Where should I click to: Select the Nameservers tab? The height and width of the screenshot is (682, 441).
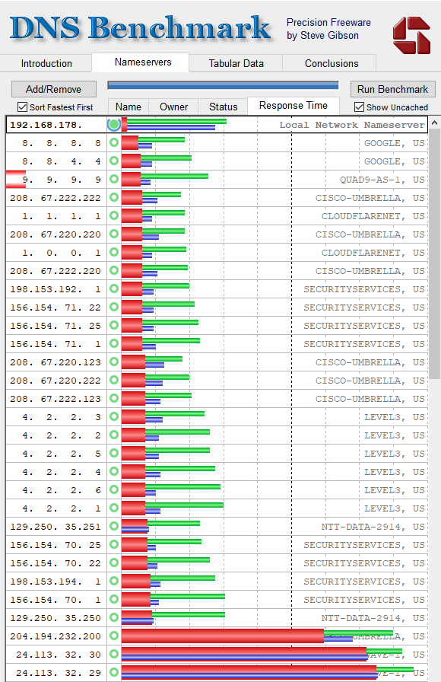142,62
